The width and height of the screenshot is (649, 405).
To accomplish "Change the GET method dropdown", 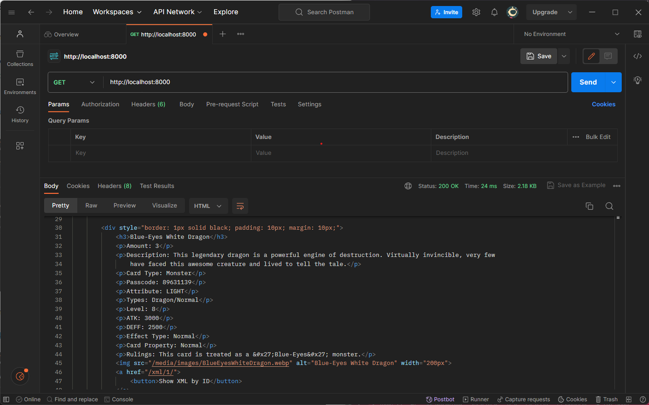I will pyautogui.click(x=74, y=82).
